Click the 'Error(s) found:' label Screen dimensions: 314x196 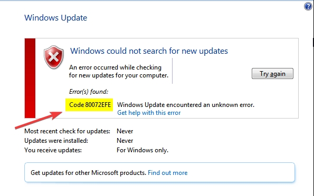[89, 92]
